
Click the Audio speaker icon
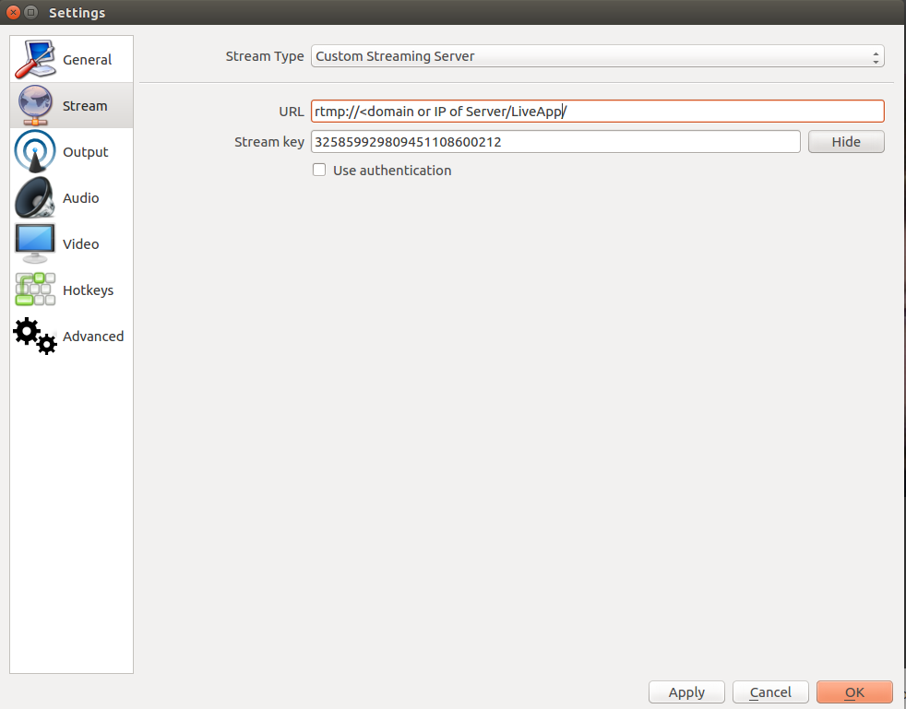coord(35,197)
